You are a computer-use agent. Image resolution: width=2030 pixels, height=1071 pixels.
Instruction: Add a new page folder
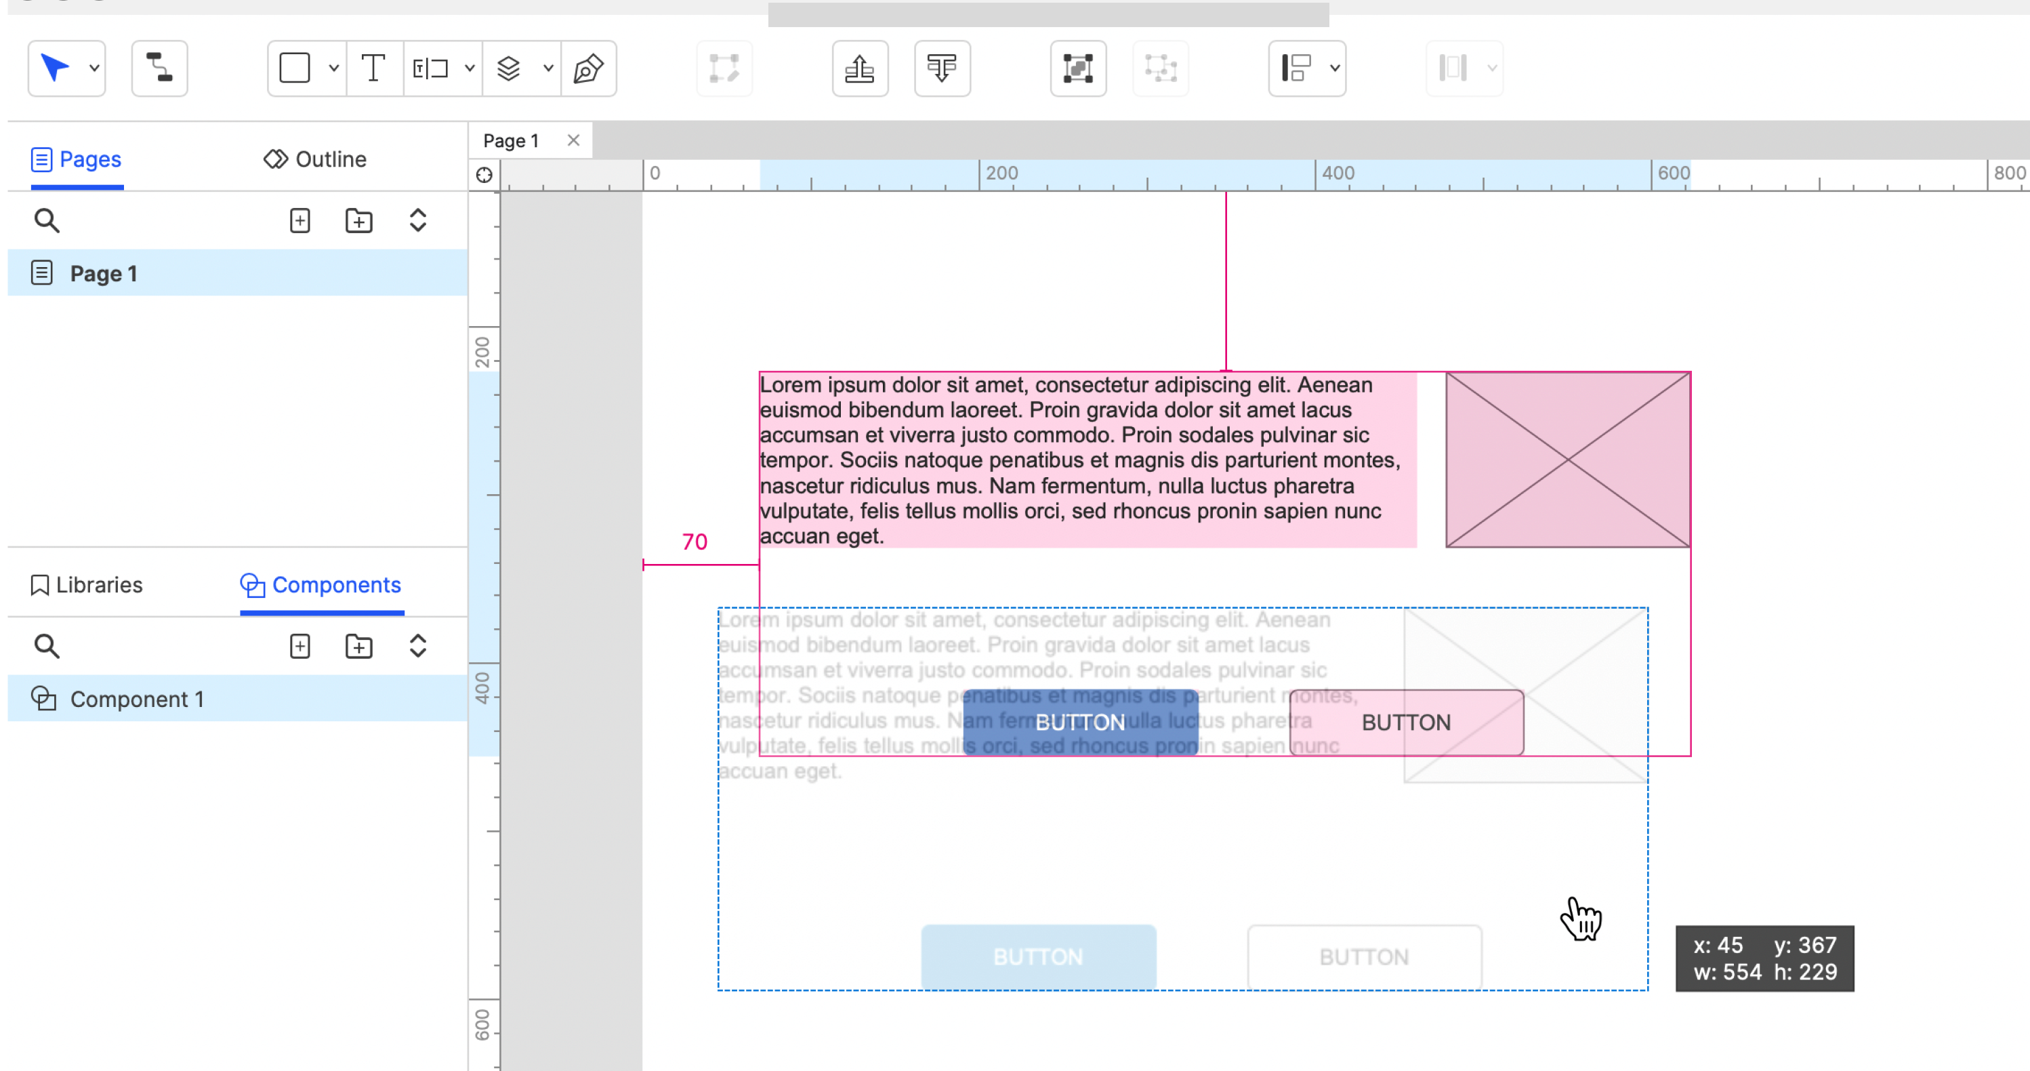point(359,221)
